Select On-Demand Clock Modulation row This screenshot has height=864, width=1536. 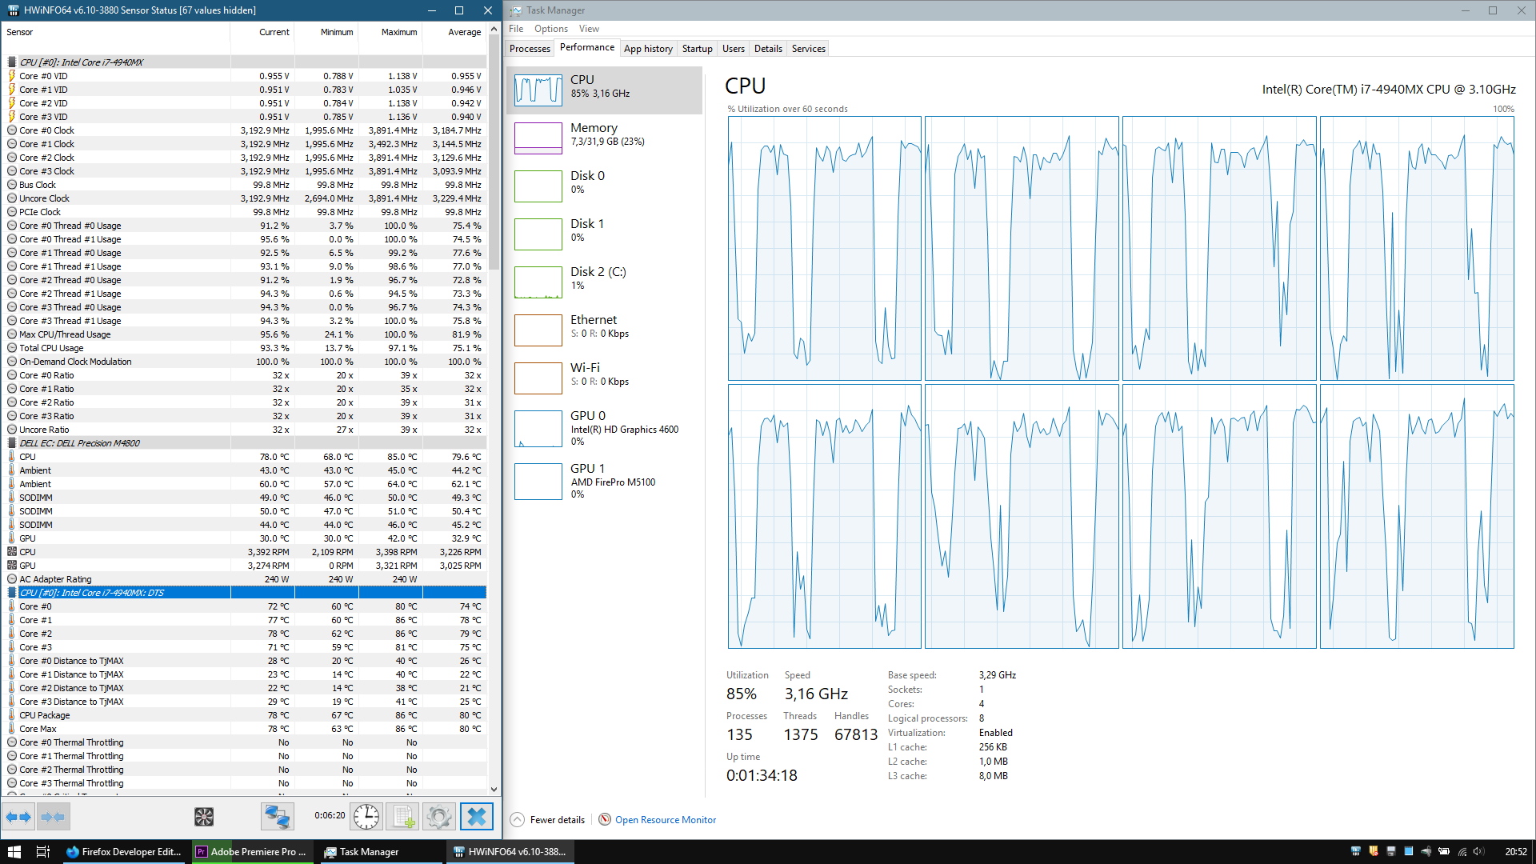click(x=244, y=362)
